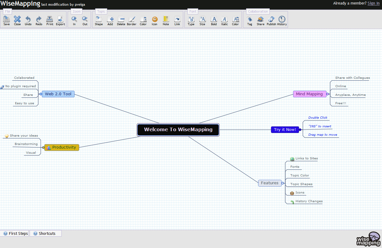The width and height of the screenshot is (382, 248).
Task: Select the Try it Now! topic
Action: pyautogui.click(x=285, y=130)
